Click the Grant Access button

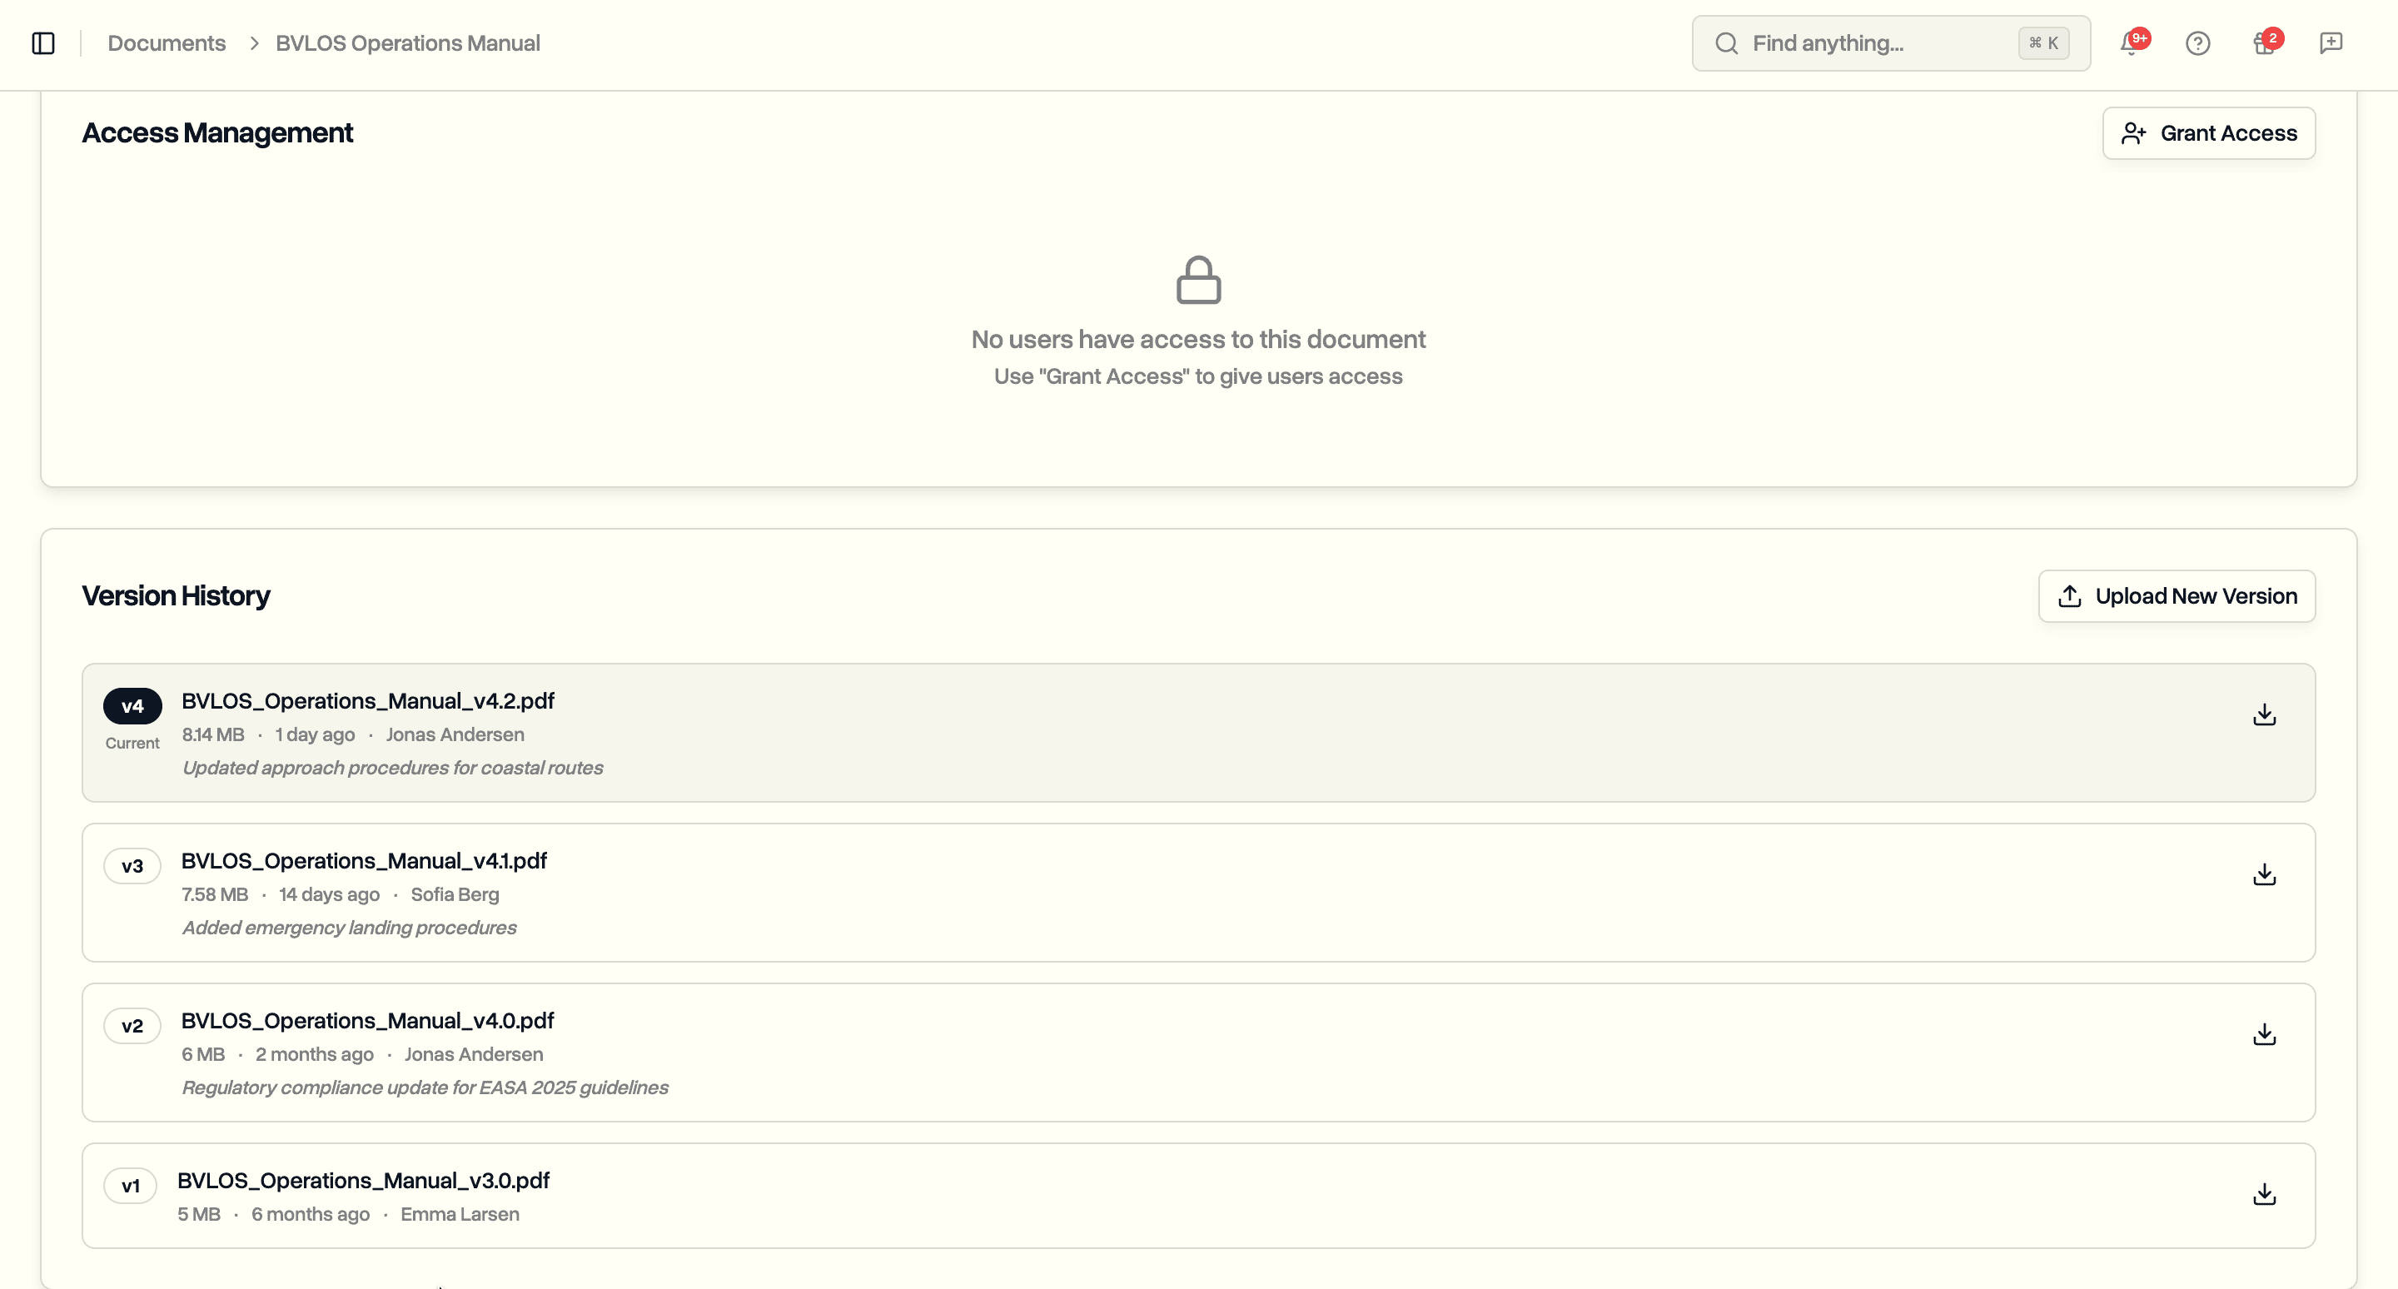click(2208, 132)
